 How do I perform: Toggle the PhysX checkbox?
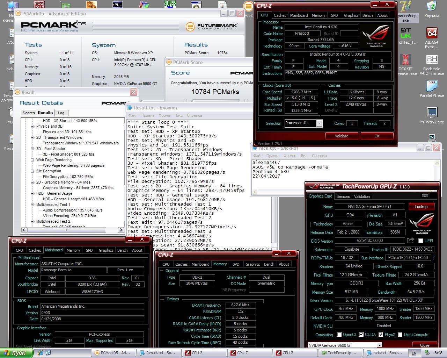(x=381, y=335)
